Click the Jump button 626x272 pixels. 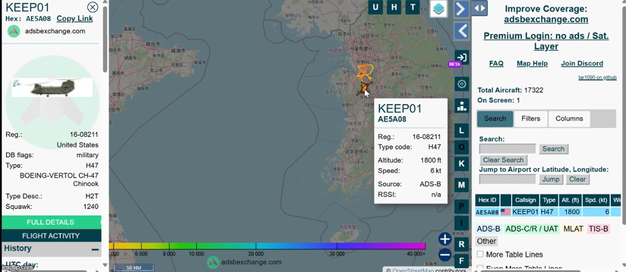[x=551, y=179]
